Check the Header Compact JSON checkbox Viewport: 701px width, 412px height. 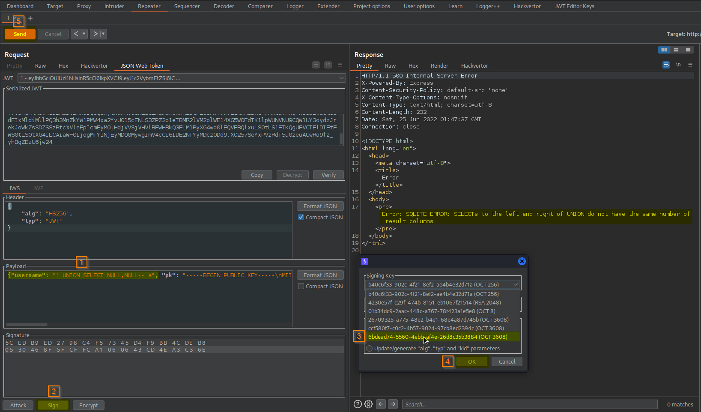point(301,218)
